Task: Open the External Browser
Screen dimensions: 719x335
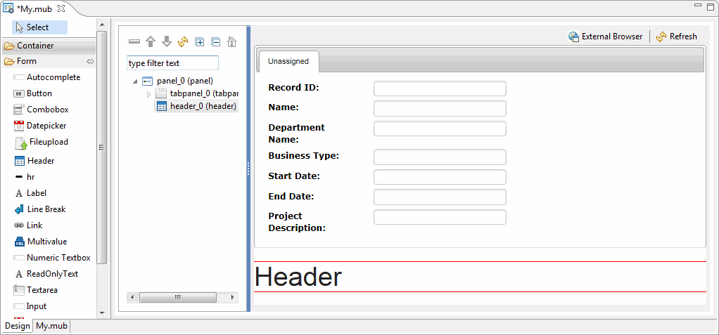Action: [605, 37]
